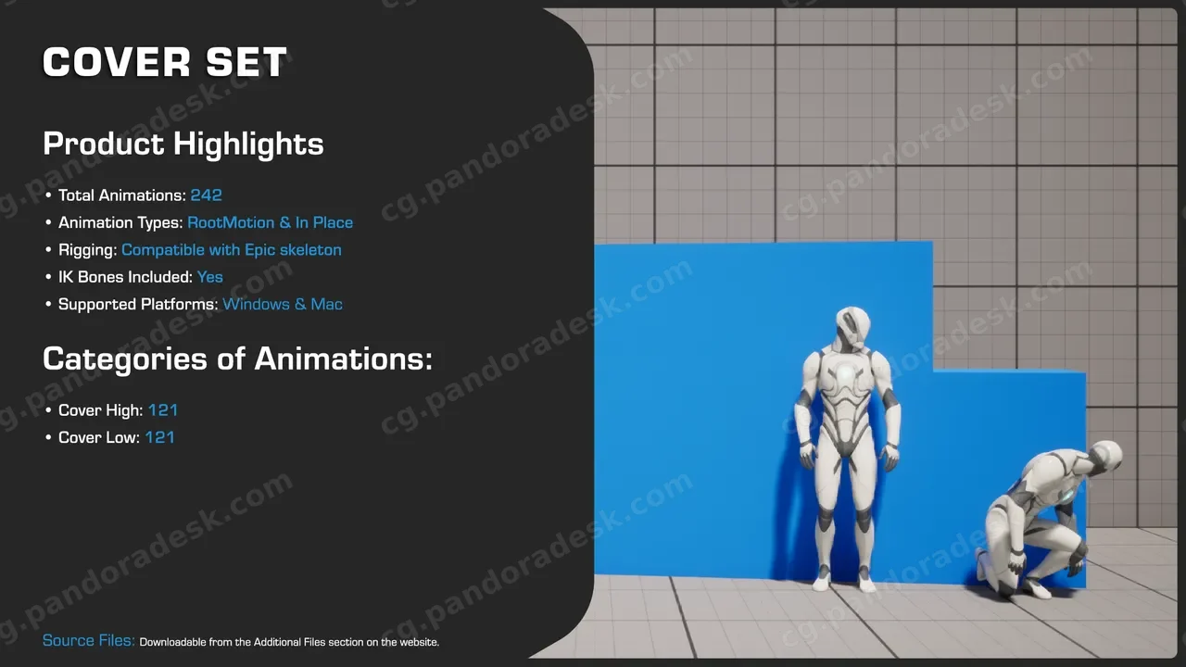Select the Categories of Animations heading
Screen dimensions: 1186x667
click(x=237, y=359)
